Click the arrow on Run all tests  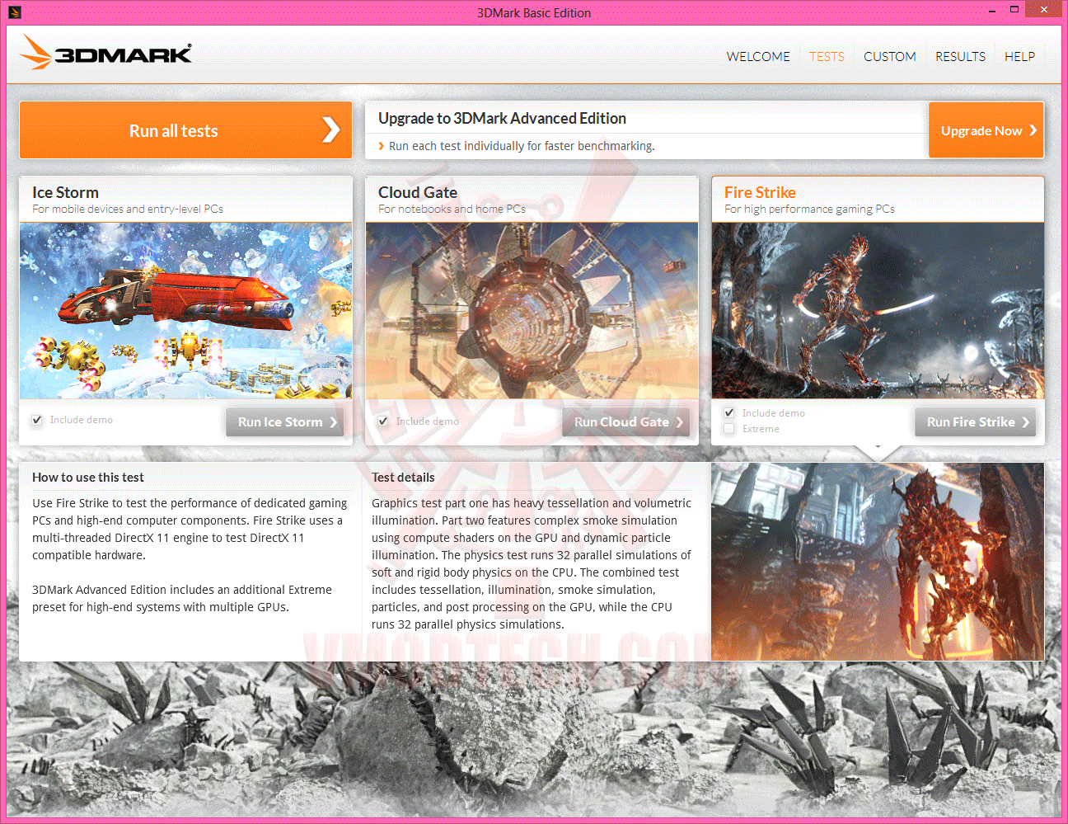point(330,129)
